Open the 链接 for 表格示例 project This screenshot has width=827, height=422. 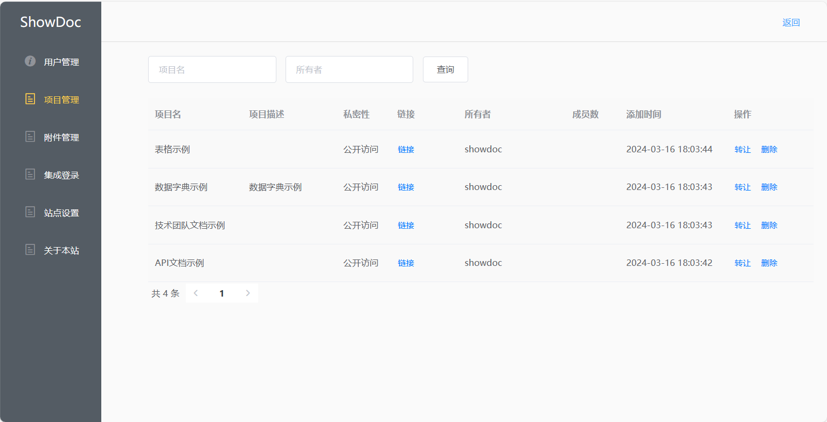click(406, 150)
